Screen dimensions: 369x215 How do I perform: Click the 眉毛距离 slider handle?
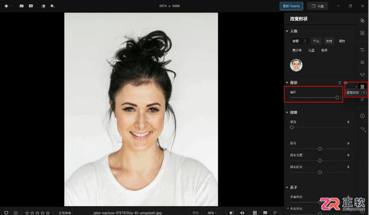(320, 173)
